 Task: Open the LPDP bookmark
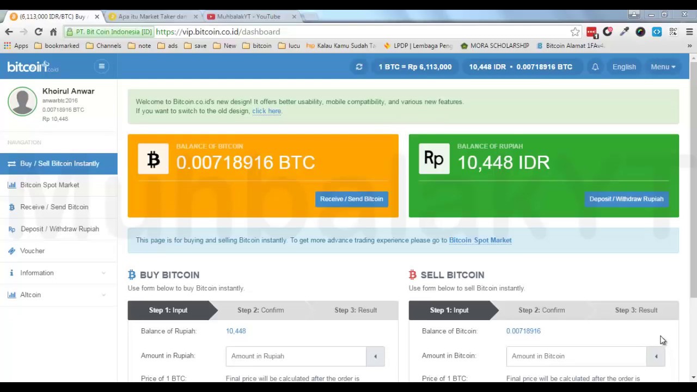tap(418, 46)
